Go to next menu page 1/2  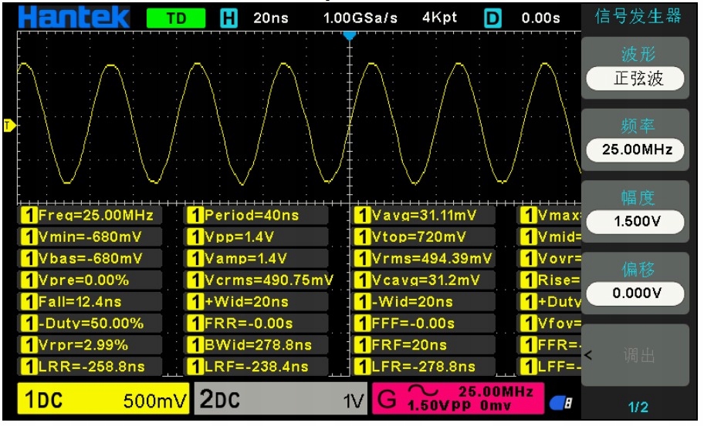[x=638, y=407]
